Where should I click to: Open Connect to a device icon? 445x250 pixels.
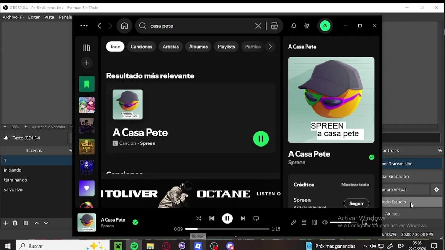(314, 222)
